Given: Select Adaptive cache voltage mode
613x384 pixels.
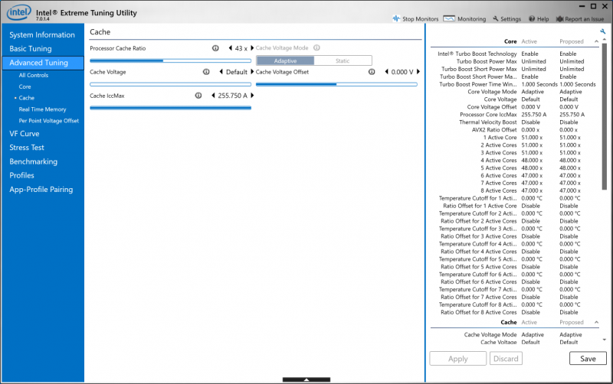Looking at the screenshot, I should (285, 61).
